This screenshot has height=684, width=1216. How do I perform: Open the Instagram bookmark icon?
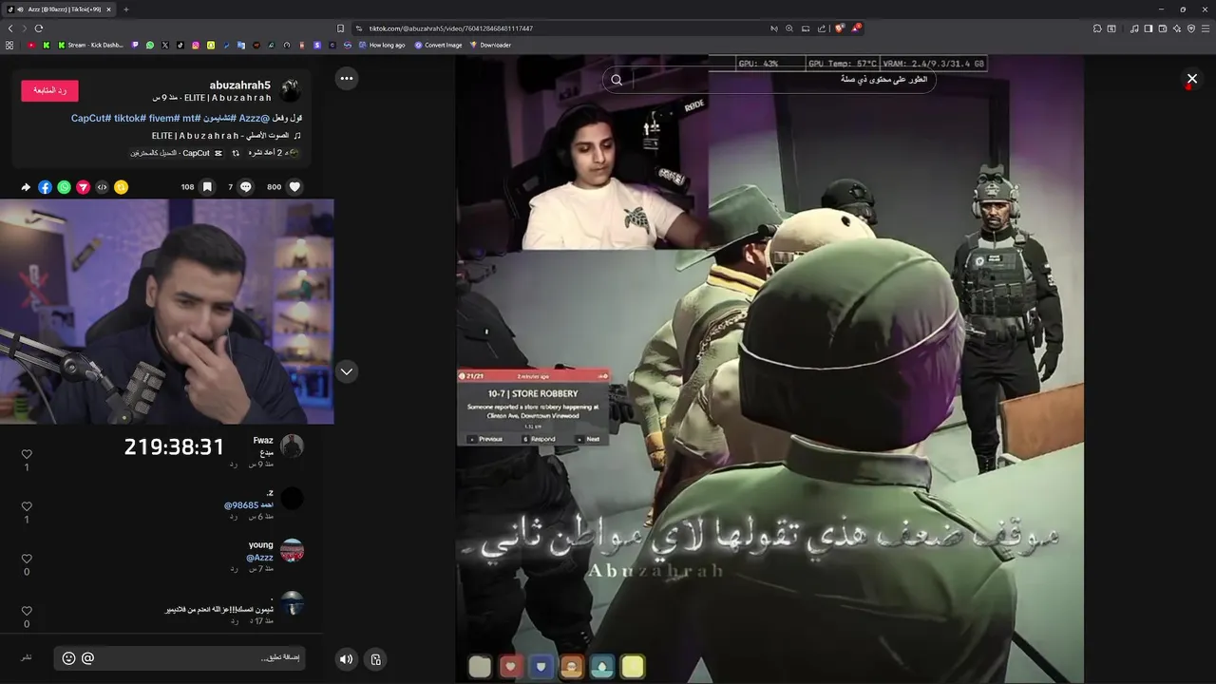click(x=196, y=45)
